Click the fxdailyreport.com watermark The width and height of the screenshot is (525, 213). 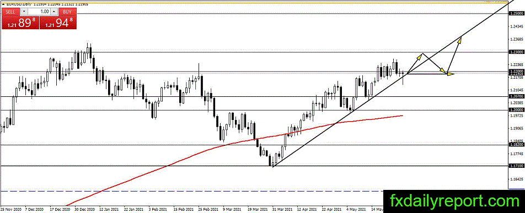tap(454, 201)
